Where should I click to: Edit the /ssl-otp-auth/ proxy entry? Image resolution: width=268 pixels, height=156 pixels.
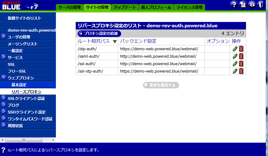pos(235,71)
